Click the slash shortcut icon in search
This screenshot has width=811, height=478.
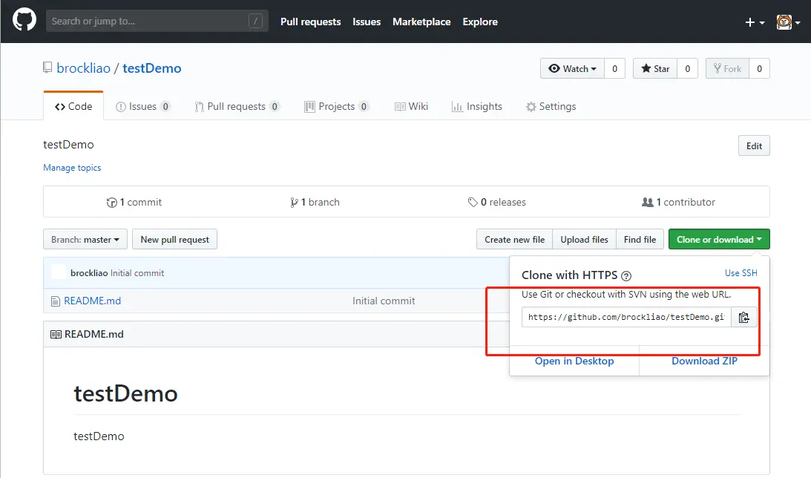click(x=255, y=22)
